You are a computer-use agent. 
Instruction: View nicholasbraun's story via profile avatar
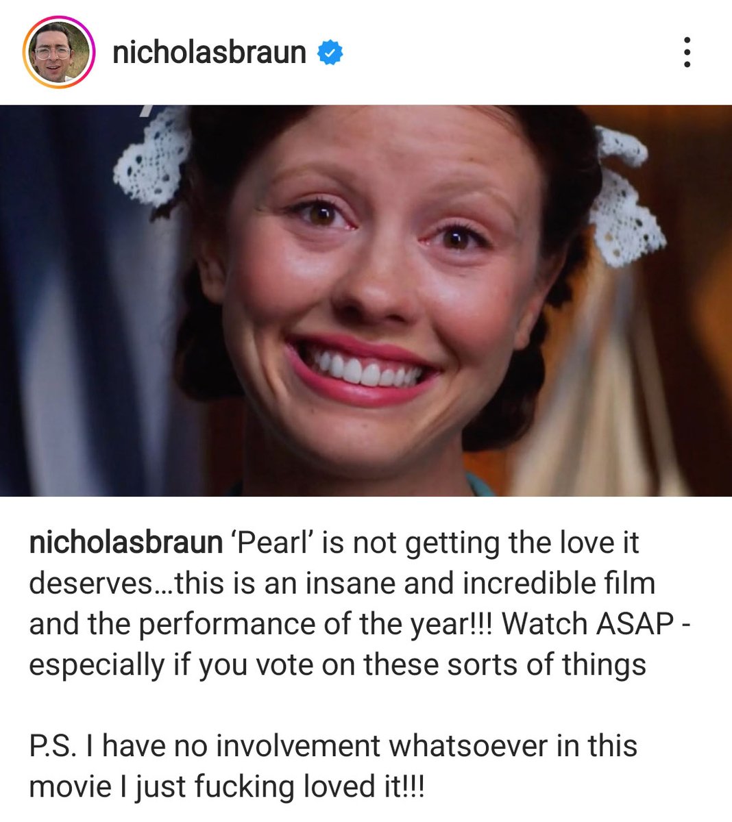click(58, 53)
